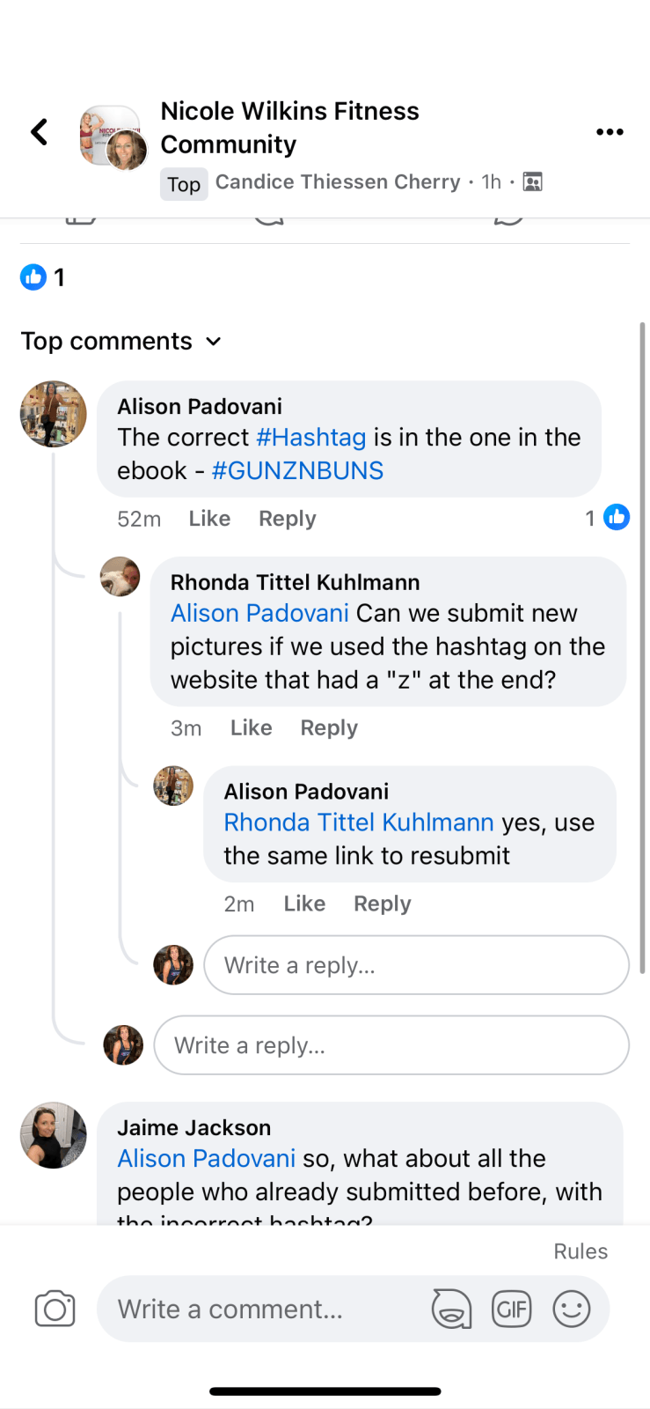The height and width of the screenshot is (1409, 650).
Task: Open the three-dots more options menu
Action: (610, 132)
